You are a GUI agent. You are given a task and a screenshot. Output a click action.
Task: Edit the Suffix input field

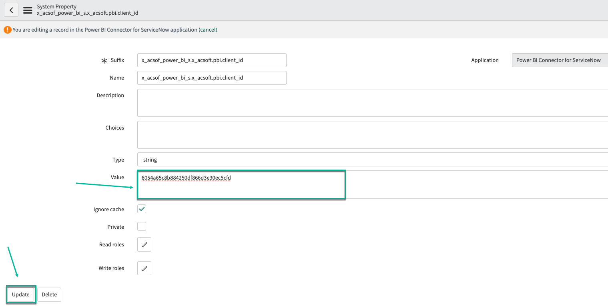212,60
